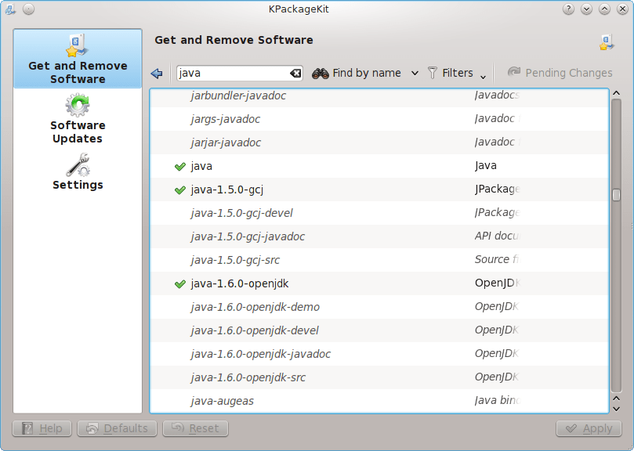The image size is (634, 451).
Task: Select java-1.5.0-gcj-javadoc package
Action: [379, 236]
